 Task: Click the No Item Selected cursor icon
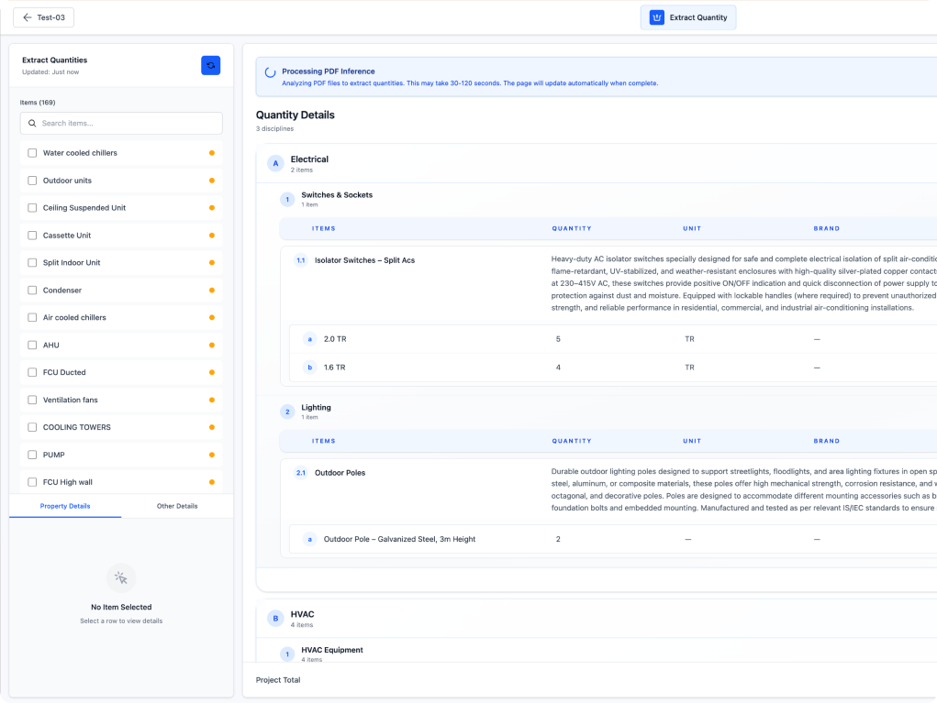pyautogui.click(x=121, y=578)
